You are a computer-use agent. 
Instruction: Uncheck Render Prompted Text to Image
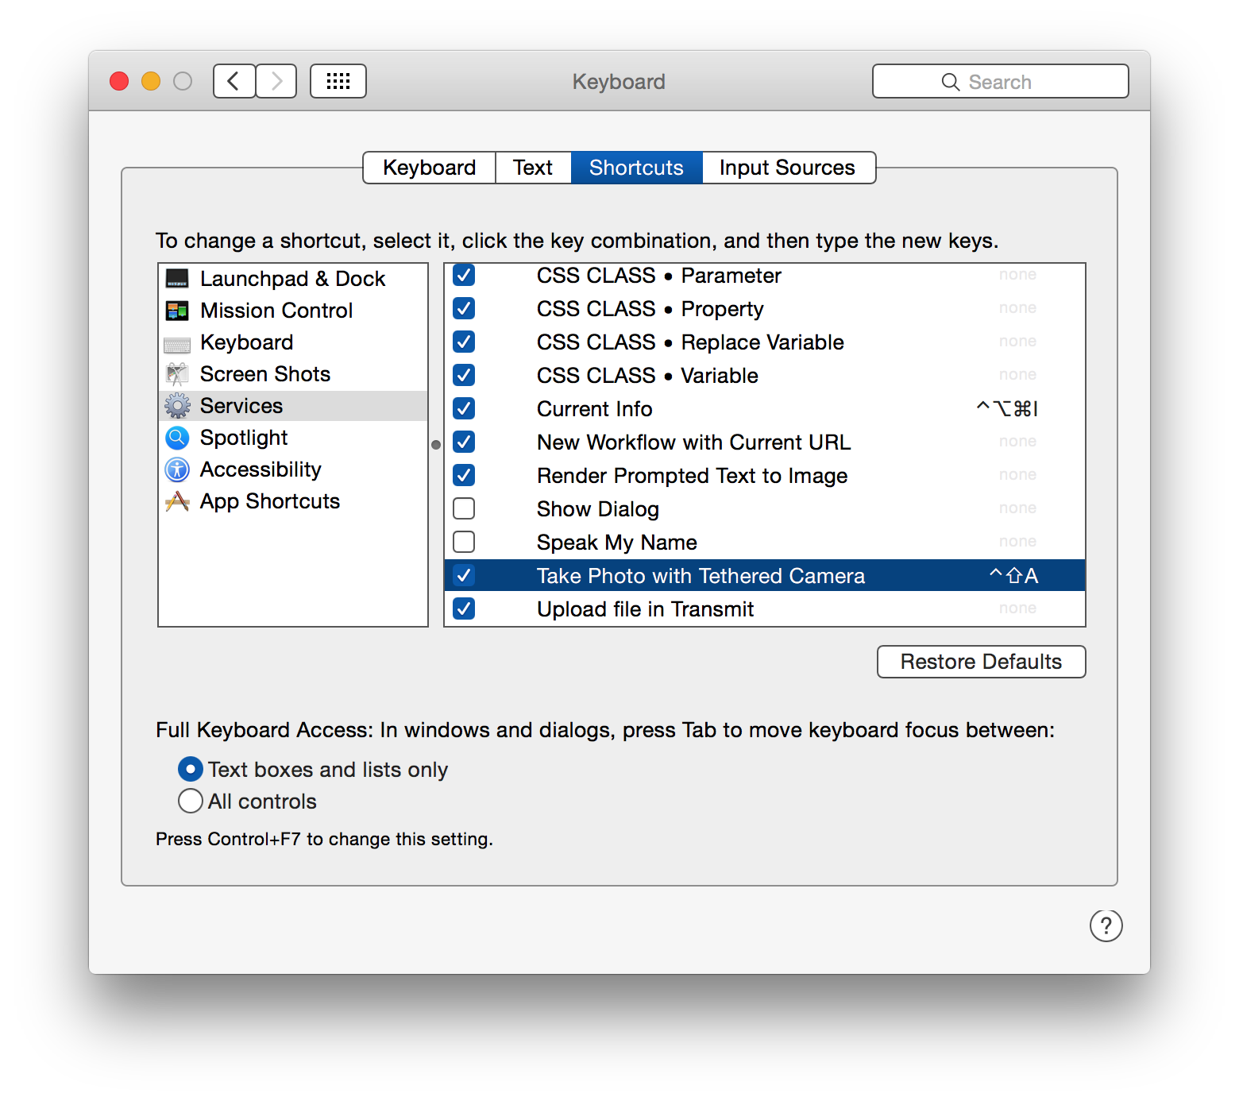pos(464,475)
